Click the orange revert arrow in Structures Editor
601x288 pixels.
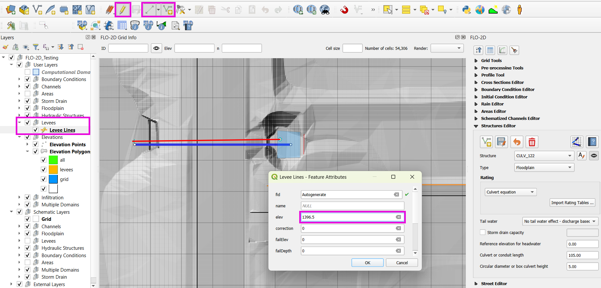517,142
